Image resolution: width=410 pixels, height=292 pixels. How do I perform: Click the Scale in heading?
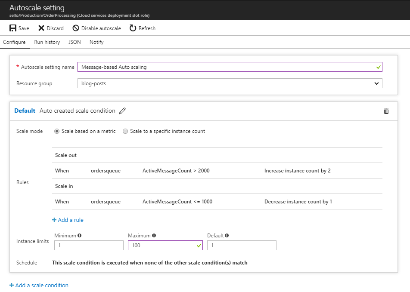pyautogui.click(x=64, y=186)
